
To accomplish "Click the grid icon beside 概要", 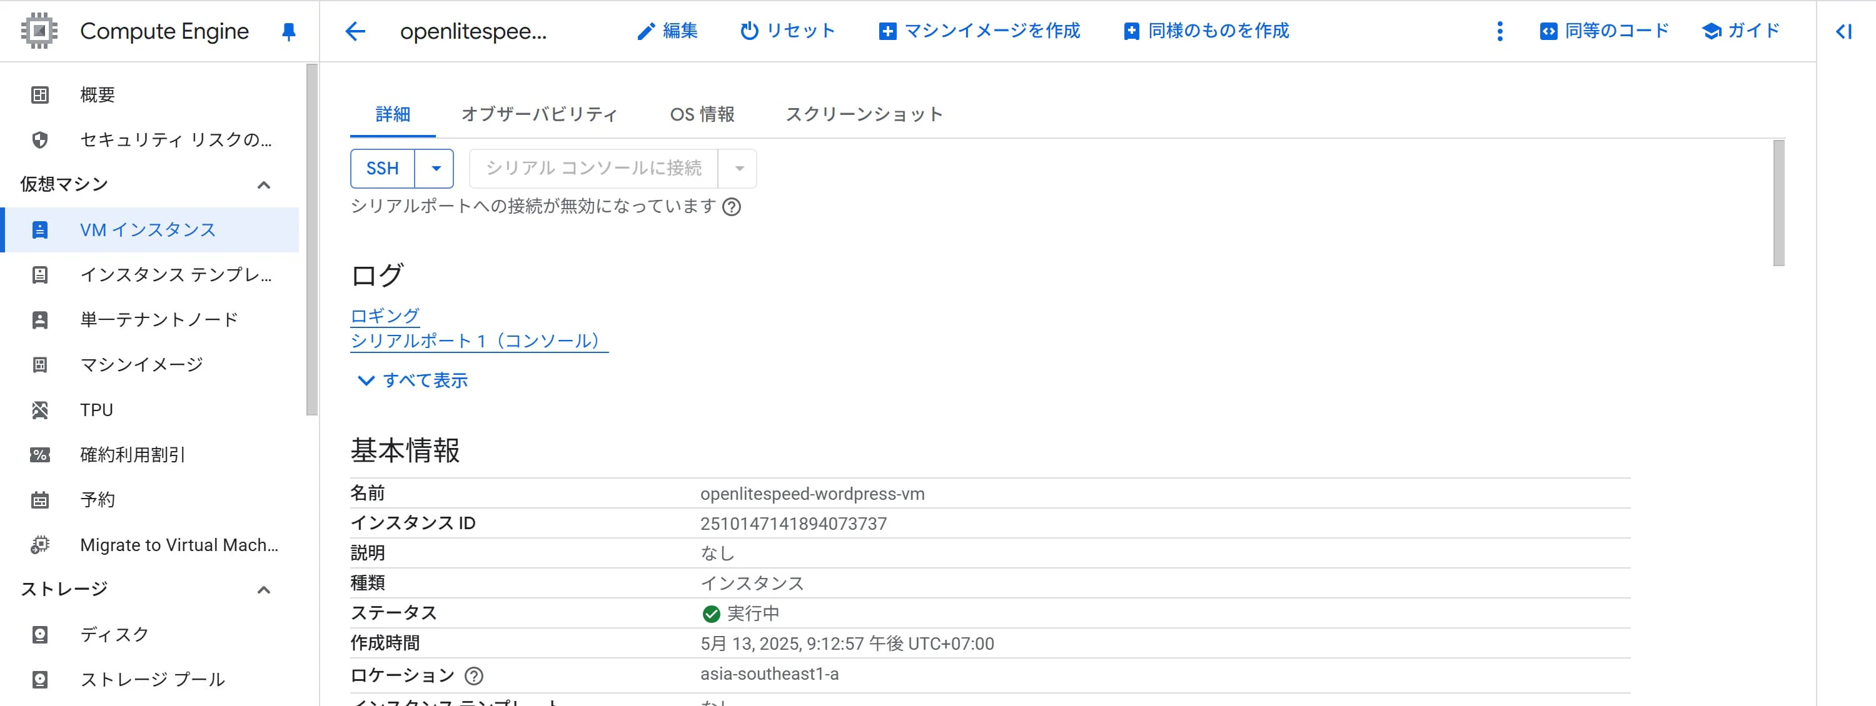I will point(40,94).
